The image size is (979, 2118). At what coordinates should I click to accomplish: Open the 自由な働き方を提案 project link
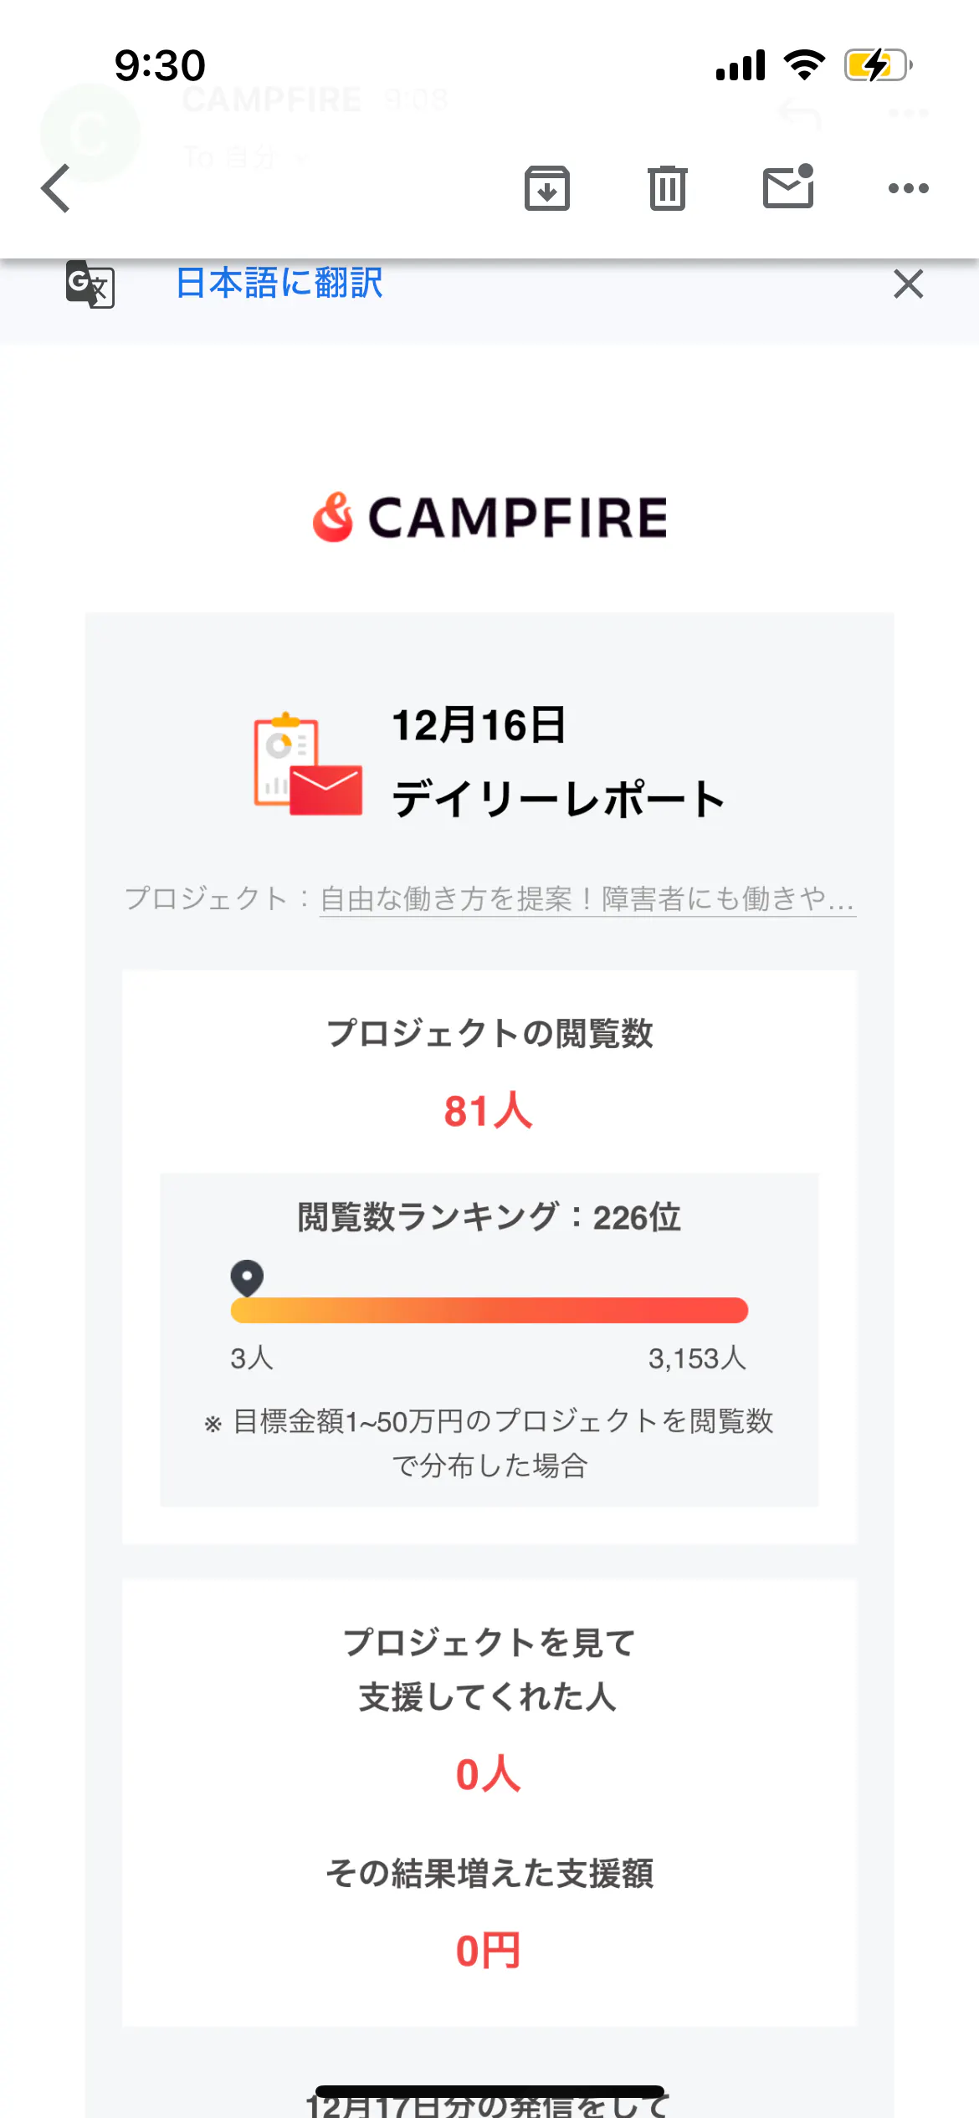click(587, 899)
